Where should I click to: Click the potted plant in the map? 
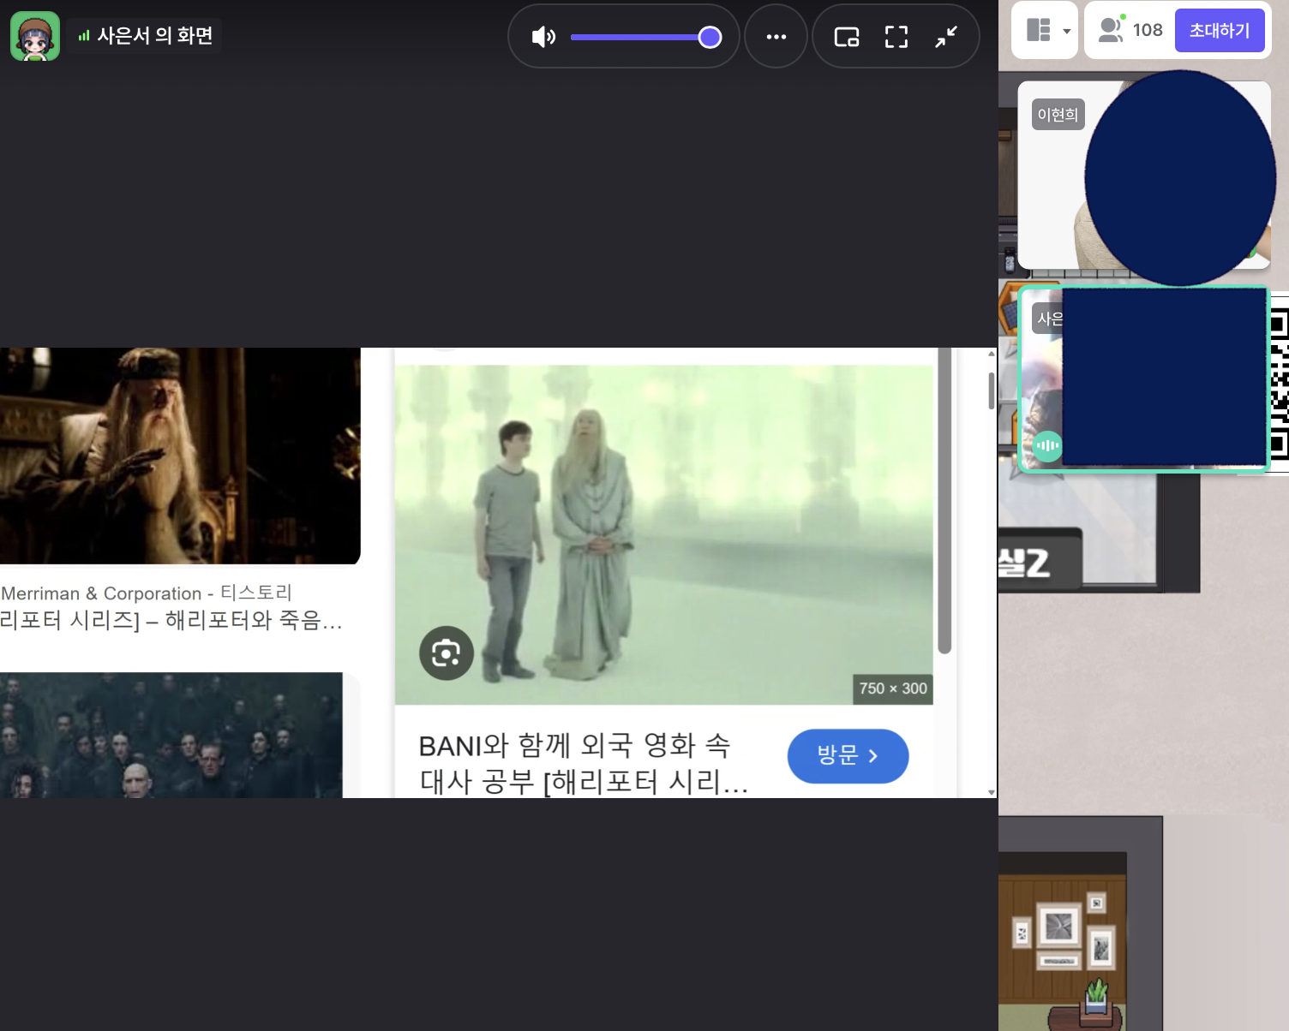1096,998
